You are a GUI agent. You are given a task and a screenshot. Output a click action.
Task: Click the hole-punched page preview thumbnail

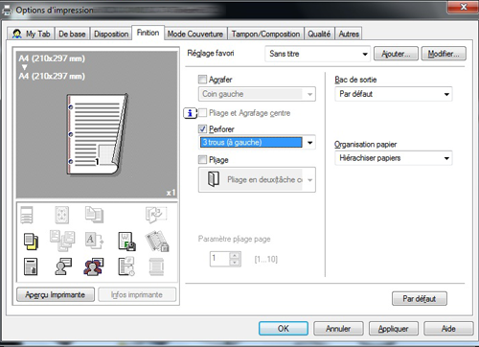tap(98, 134)
